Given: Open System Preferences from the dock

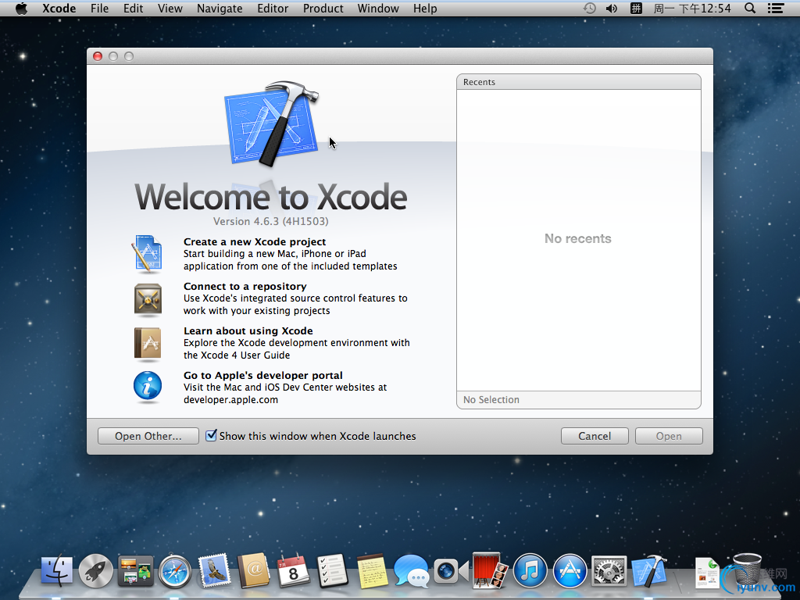Looking at the screenshot, I should [x=609, y=571].
